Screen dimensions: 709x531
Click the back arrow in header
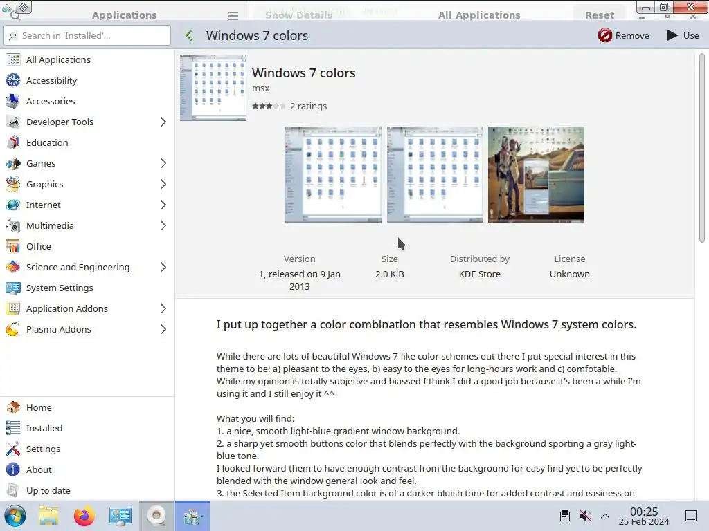(x=190, y=36)
